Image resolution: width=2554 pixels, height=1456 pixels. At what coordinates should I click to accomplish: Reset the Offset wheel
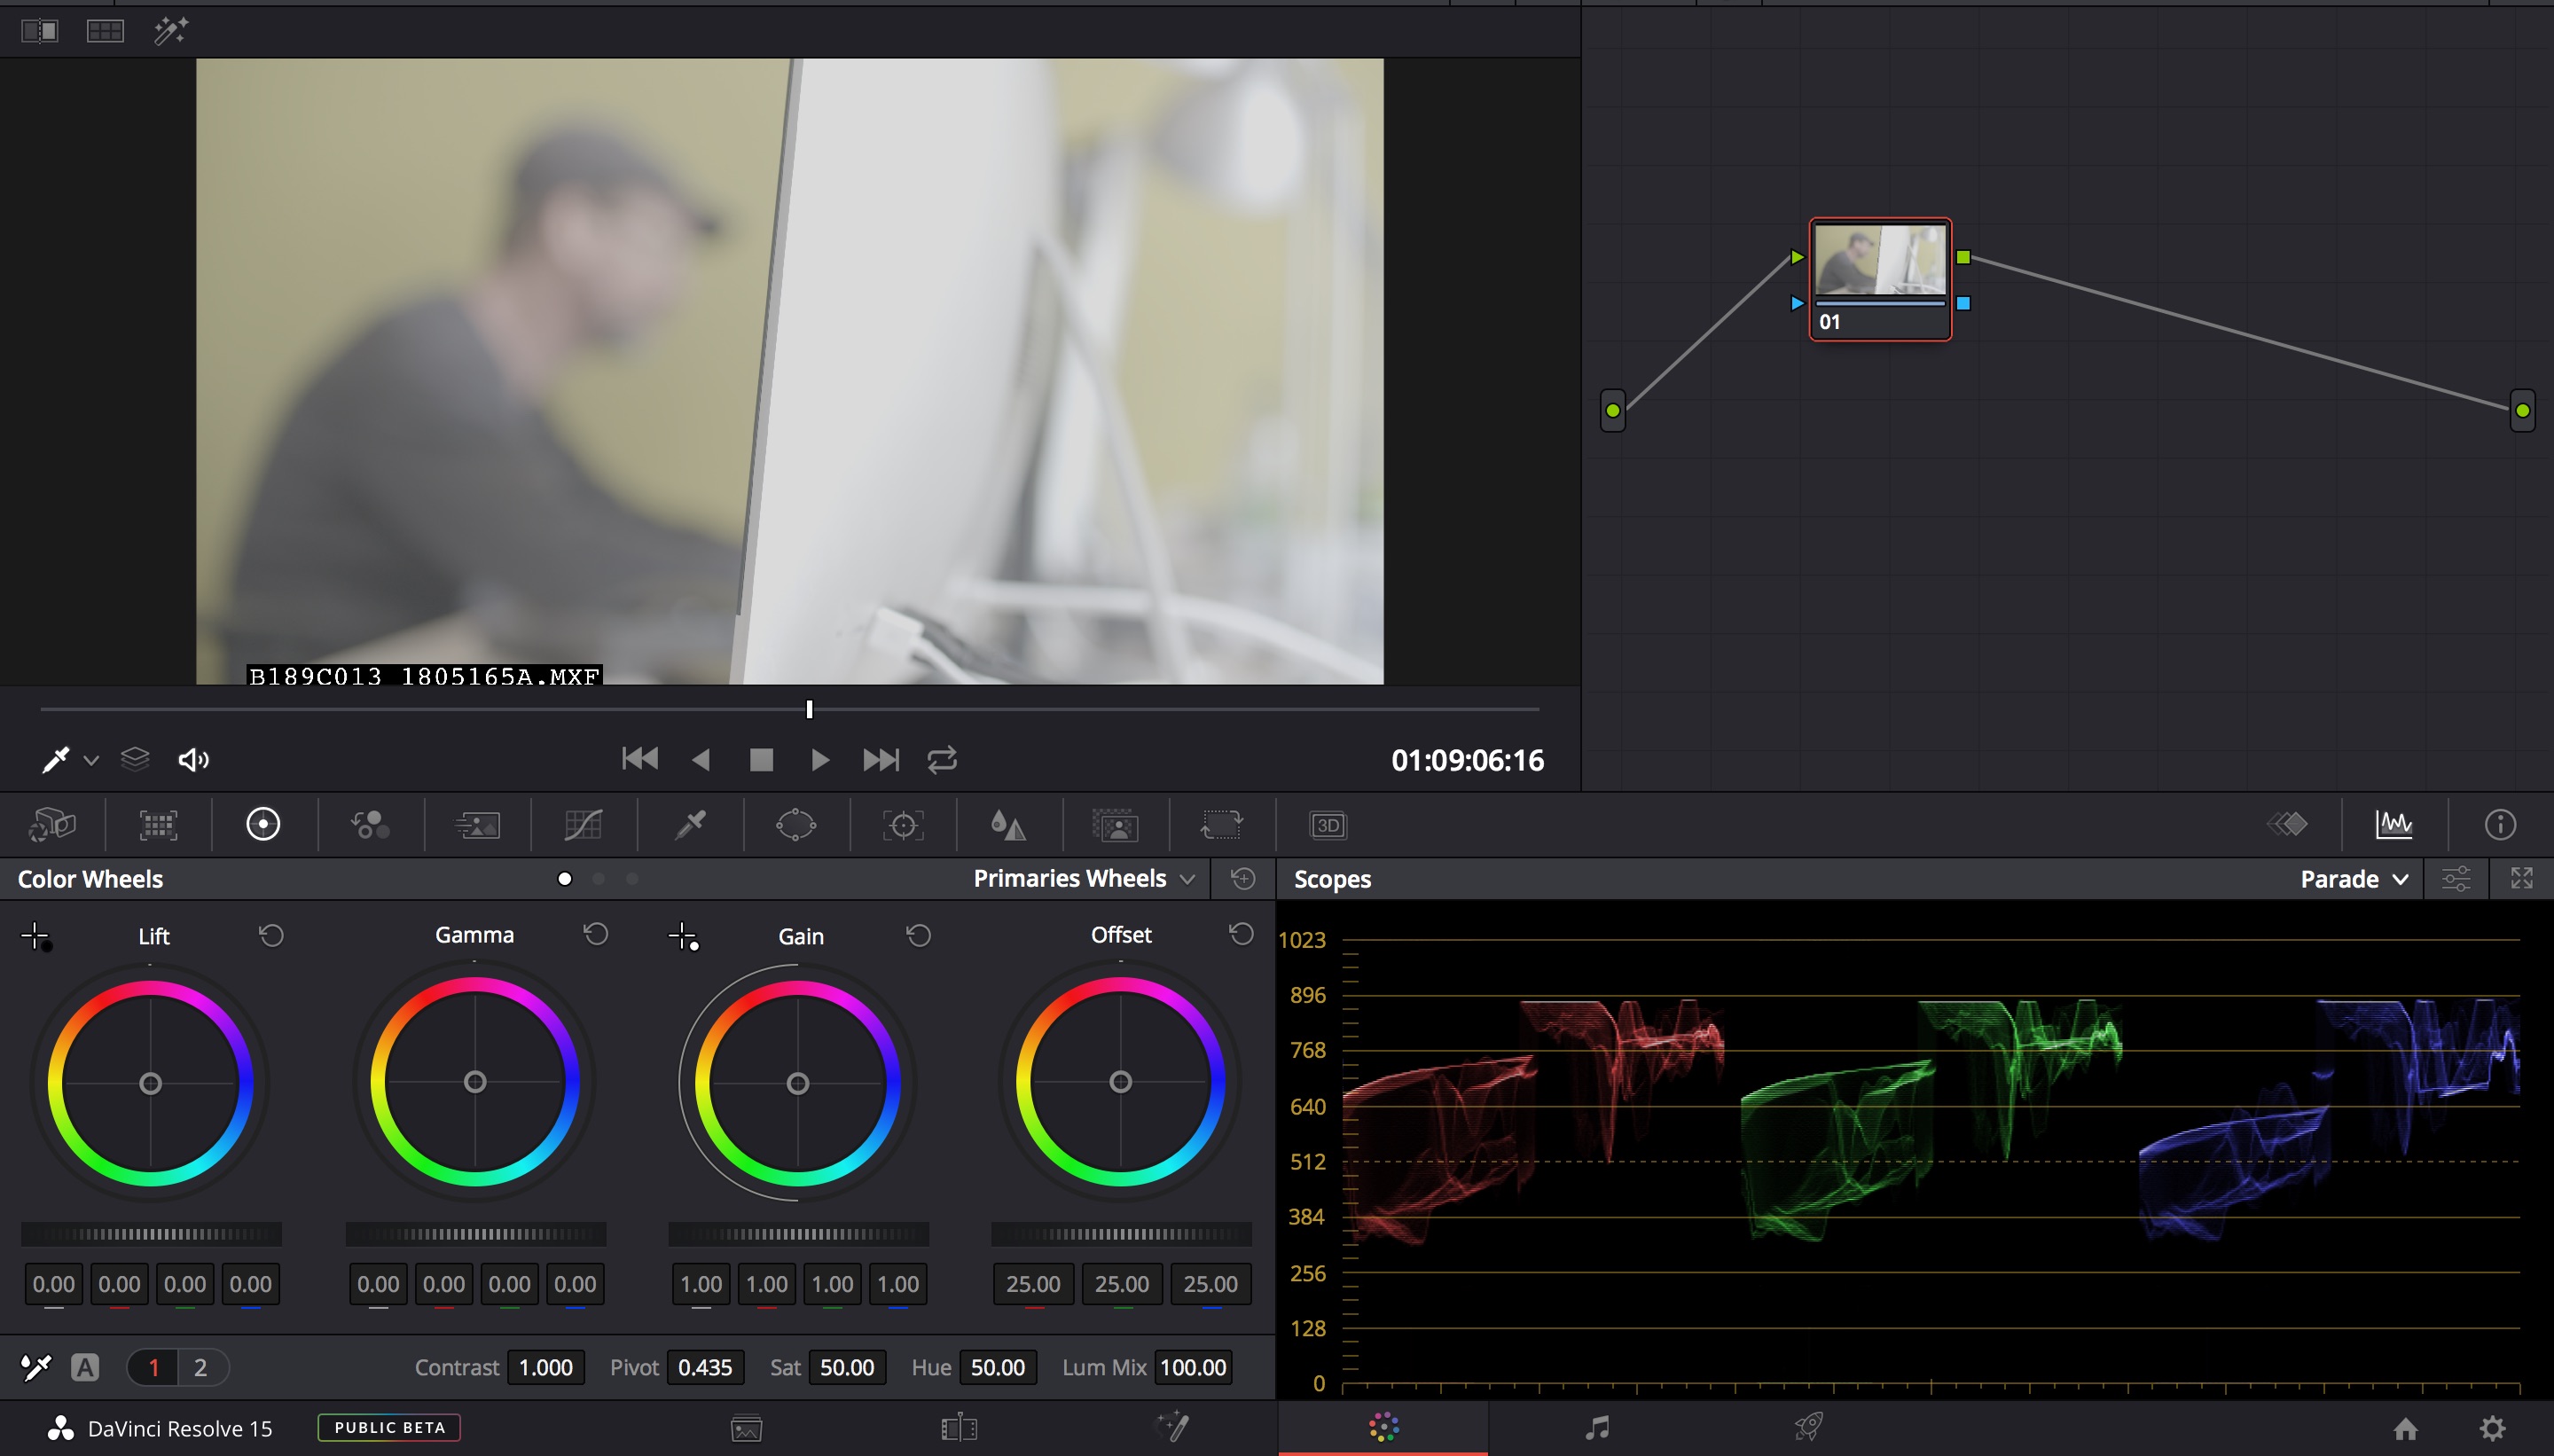tap(1241, 934)
